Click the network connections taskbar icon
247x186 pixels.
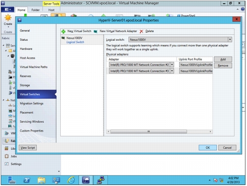click(x=101, y=180)
